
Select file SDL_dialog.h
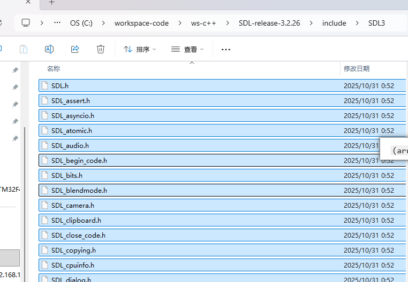tap(222, 278)
